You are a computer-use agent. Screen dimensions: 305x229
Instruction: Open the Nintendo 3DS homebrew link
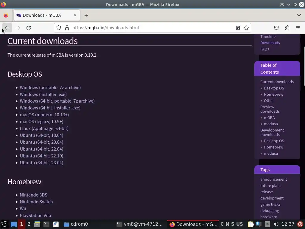coord(33,195)
